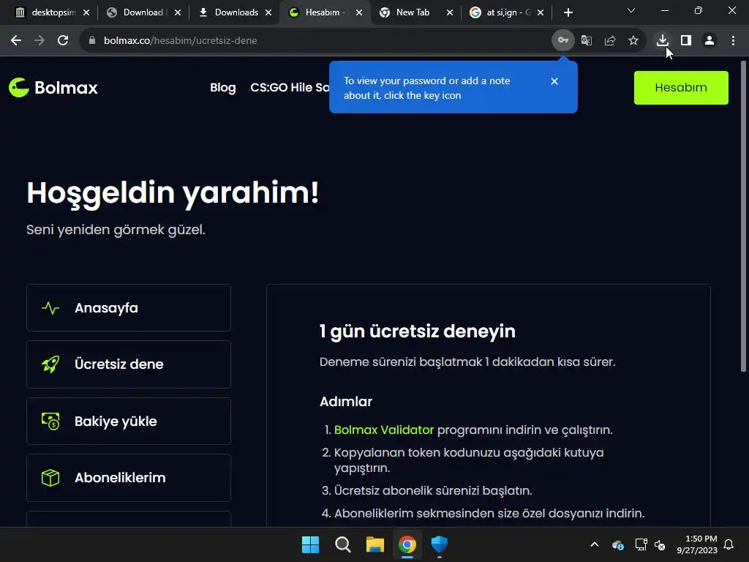Open Chrome downloads tray icon

click(x=663, y=41)
